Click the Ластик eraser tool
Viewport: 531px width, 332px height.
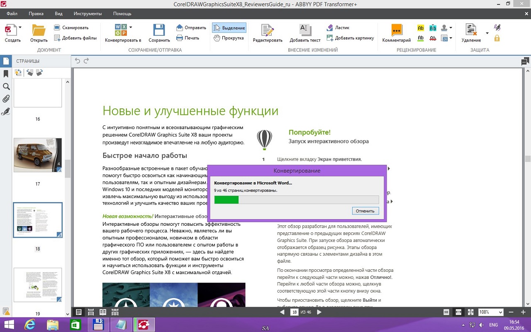point(338,27)
